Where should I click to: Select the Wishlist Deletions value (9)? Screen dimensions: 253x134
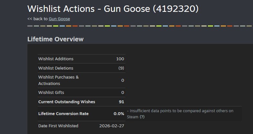click(121, 68)
